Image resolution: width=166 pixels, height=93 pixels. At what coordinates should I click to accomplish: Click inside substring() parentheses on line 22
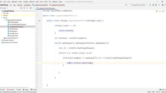tap(92, 63)
